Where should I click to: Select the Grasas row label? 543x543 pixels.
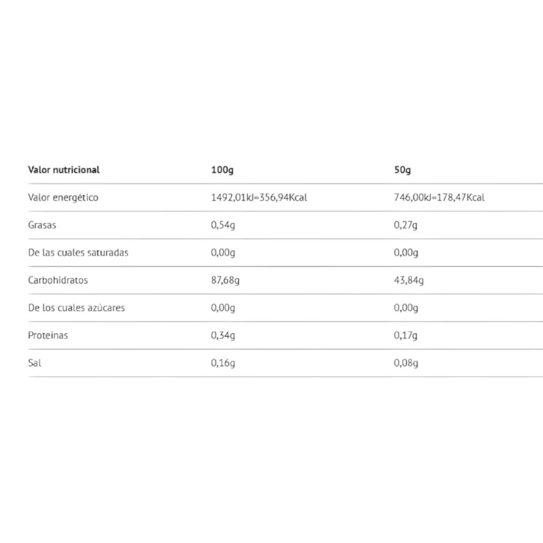pyautogui.click(x=42, y=225)
